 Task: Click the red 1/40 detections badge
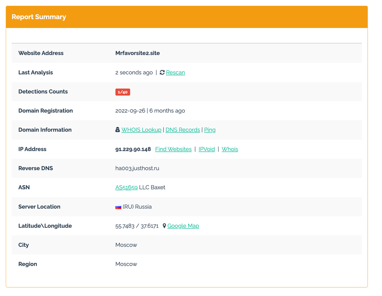[x=123, y=92]
